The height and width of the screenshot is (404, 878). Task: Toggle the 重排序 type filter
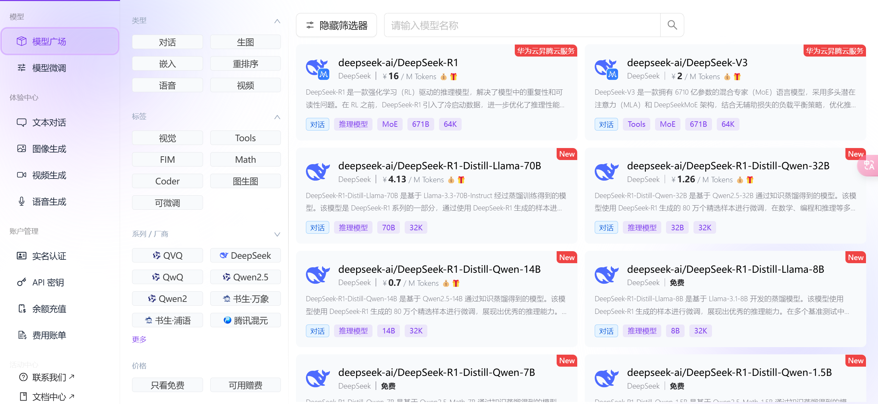coord(246,64)
